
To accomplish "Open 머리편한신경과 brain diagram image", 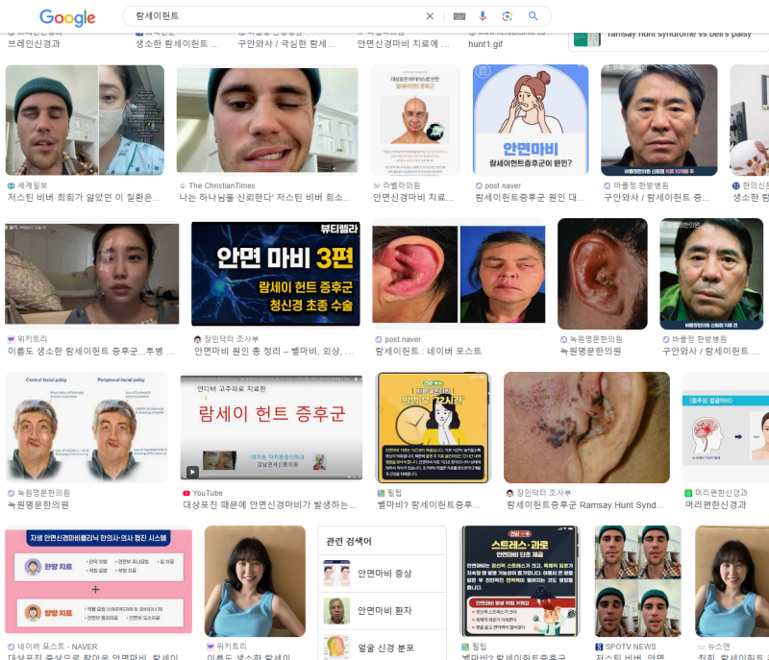I will pyautogui.click(x=726, y=428).
